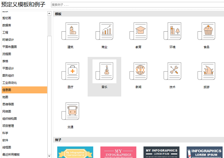Image resolution: width=224 pixels, height=158 pixels.
Task: Select the 旅游 (Travel) template icon
Action: (206, 71)
